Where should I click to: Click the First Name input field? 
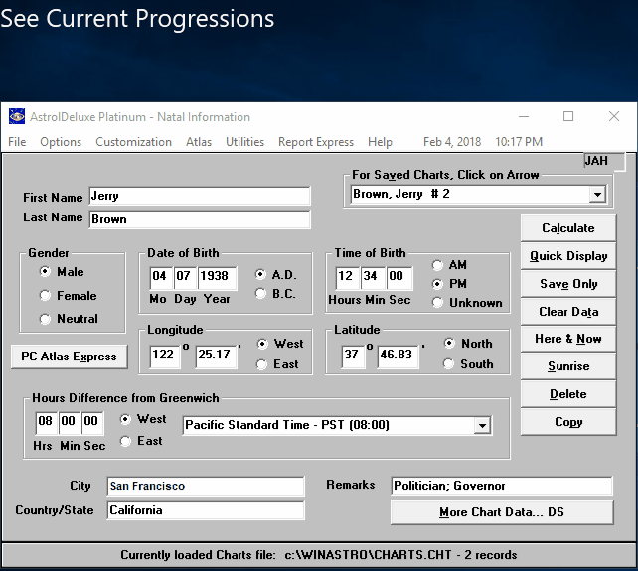[x=199, y=197]
